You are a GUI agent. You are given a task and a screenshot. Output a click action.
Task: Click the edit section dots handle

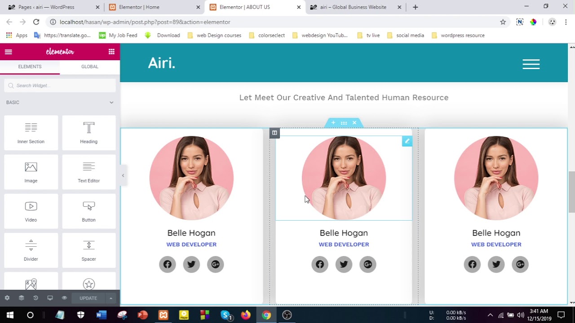click(x=344, y=122)
